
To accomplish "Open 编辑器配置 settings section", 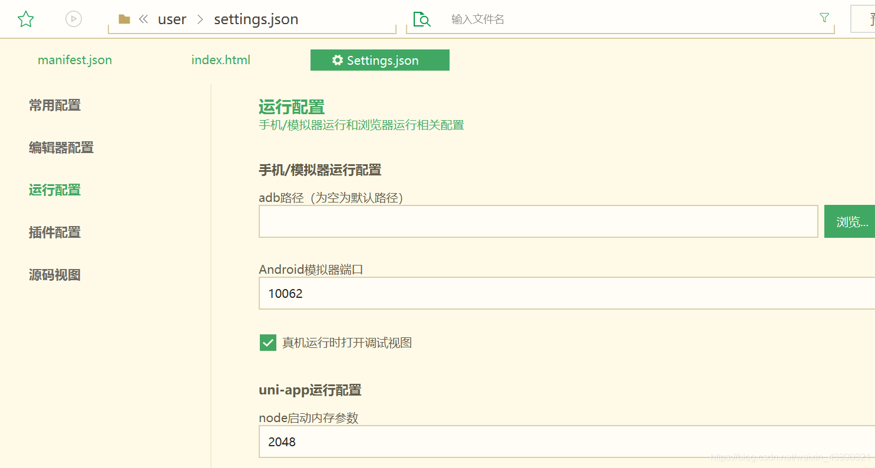I will [x=61, y=148].
